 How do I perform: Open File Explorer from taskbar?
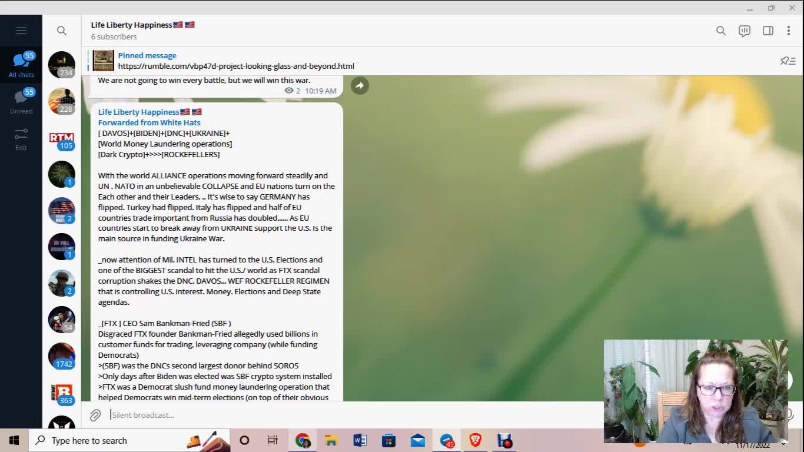(331, 440)
